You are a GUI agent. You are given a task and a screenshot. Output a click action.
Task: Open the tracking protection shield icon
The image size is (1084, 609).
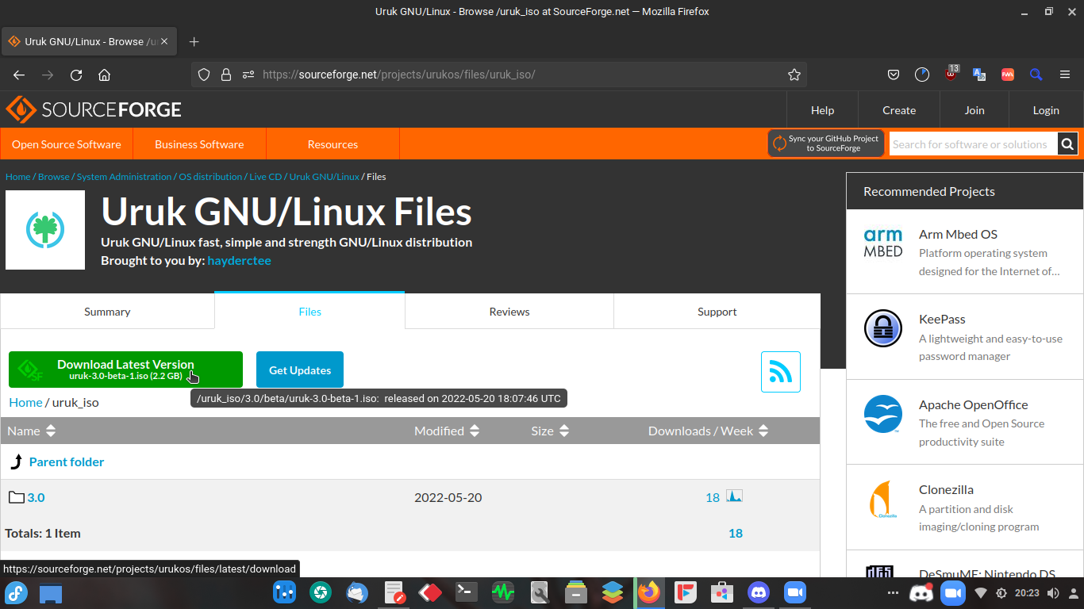204,75
